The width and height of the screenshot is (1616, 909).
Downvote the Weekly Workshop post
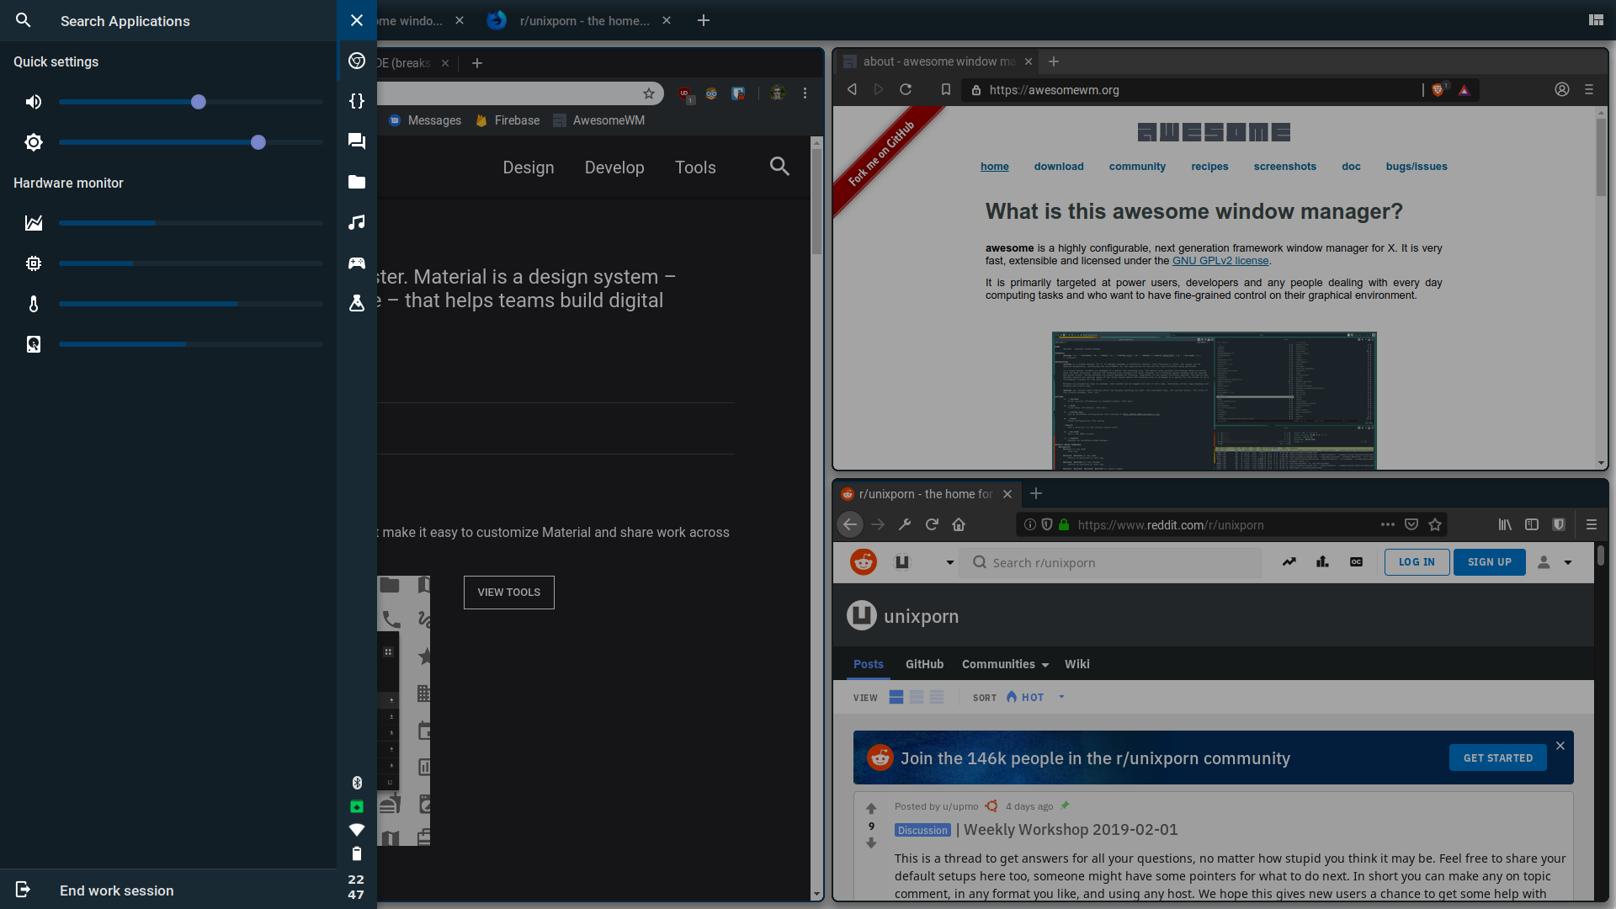(x=871, y=843)
